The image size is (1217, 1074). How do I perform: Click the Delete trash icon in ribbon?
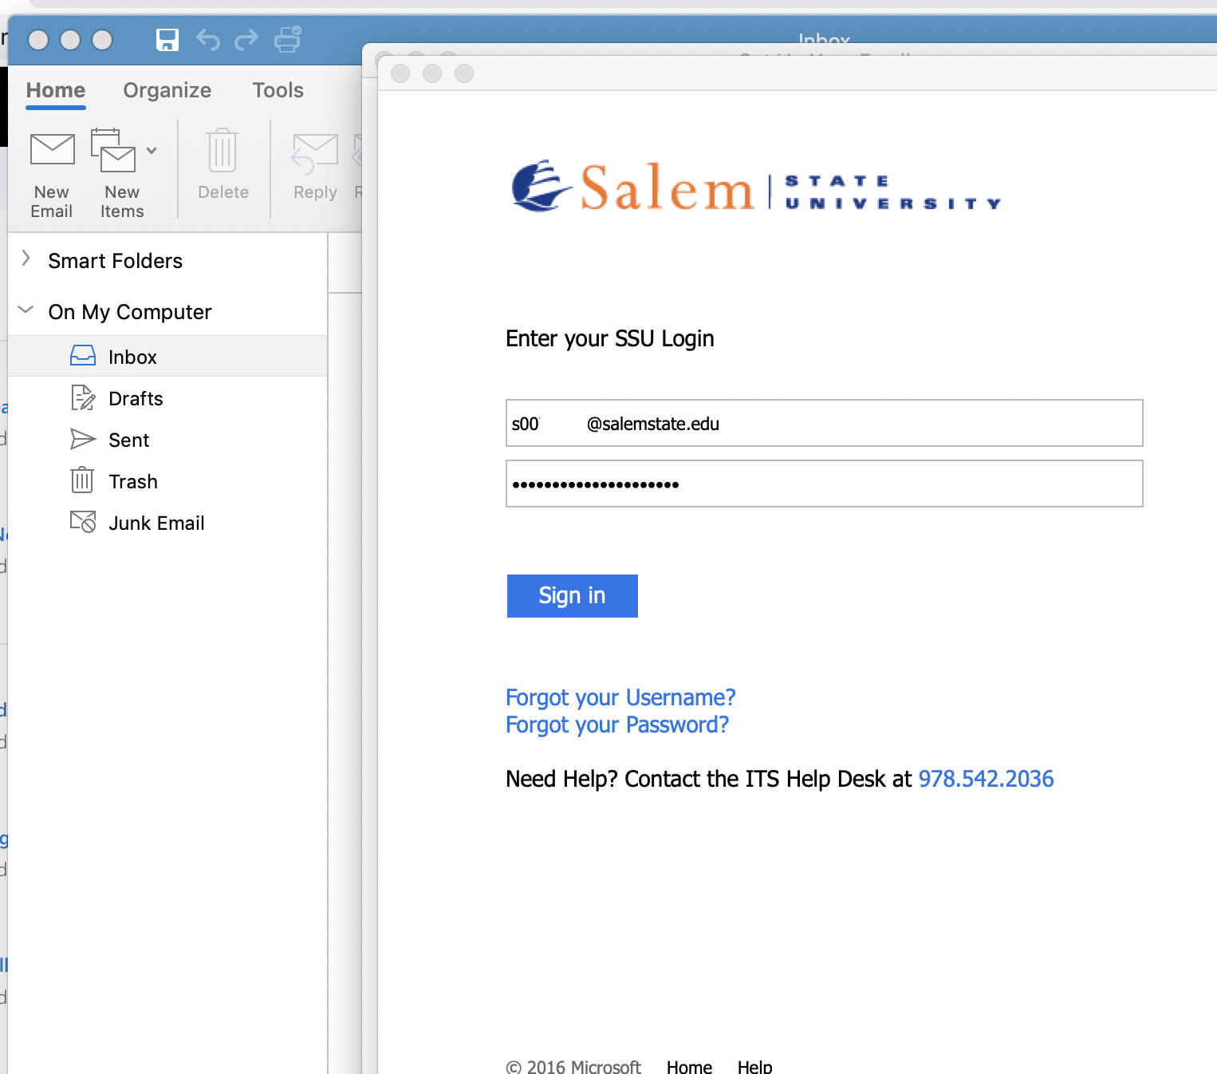[x=223, y=150]
